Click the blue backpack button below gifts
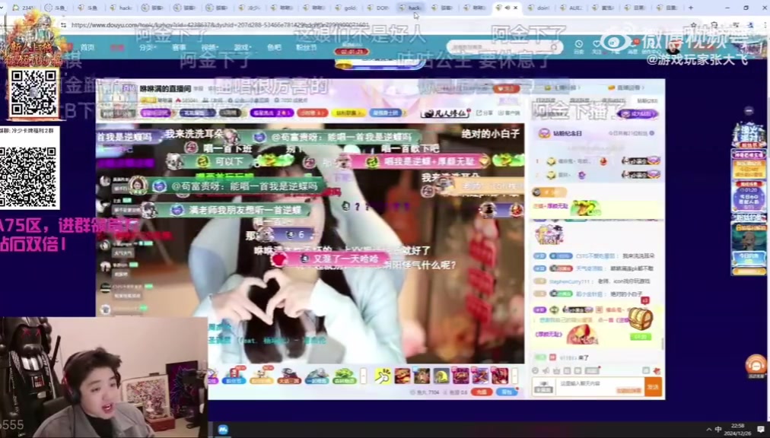Viewport: 770px width, 438px height. tap(507, 392)
